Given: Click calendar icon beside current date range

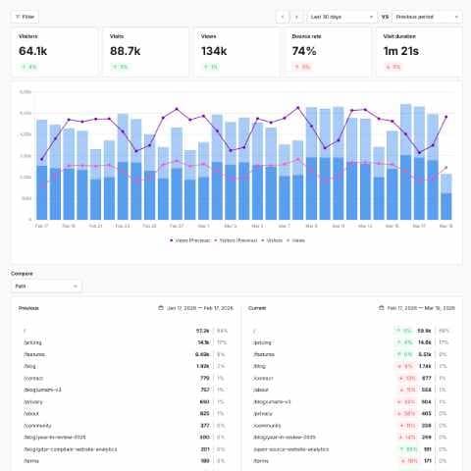Looking at the screenshot, I should pyautogui.click(x=382, y=308).
